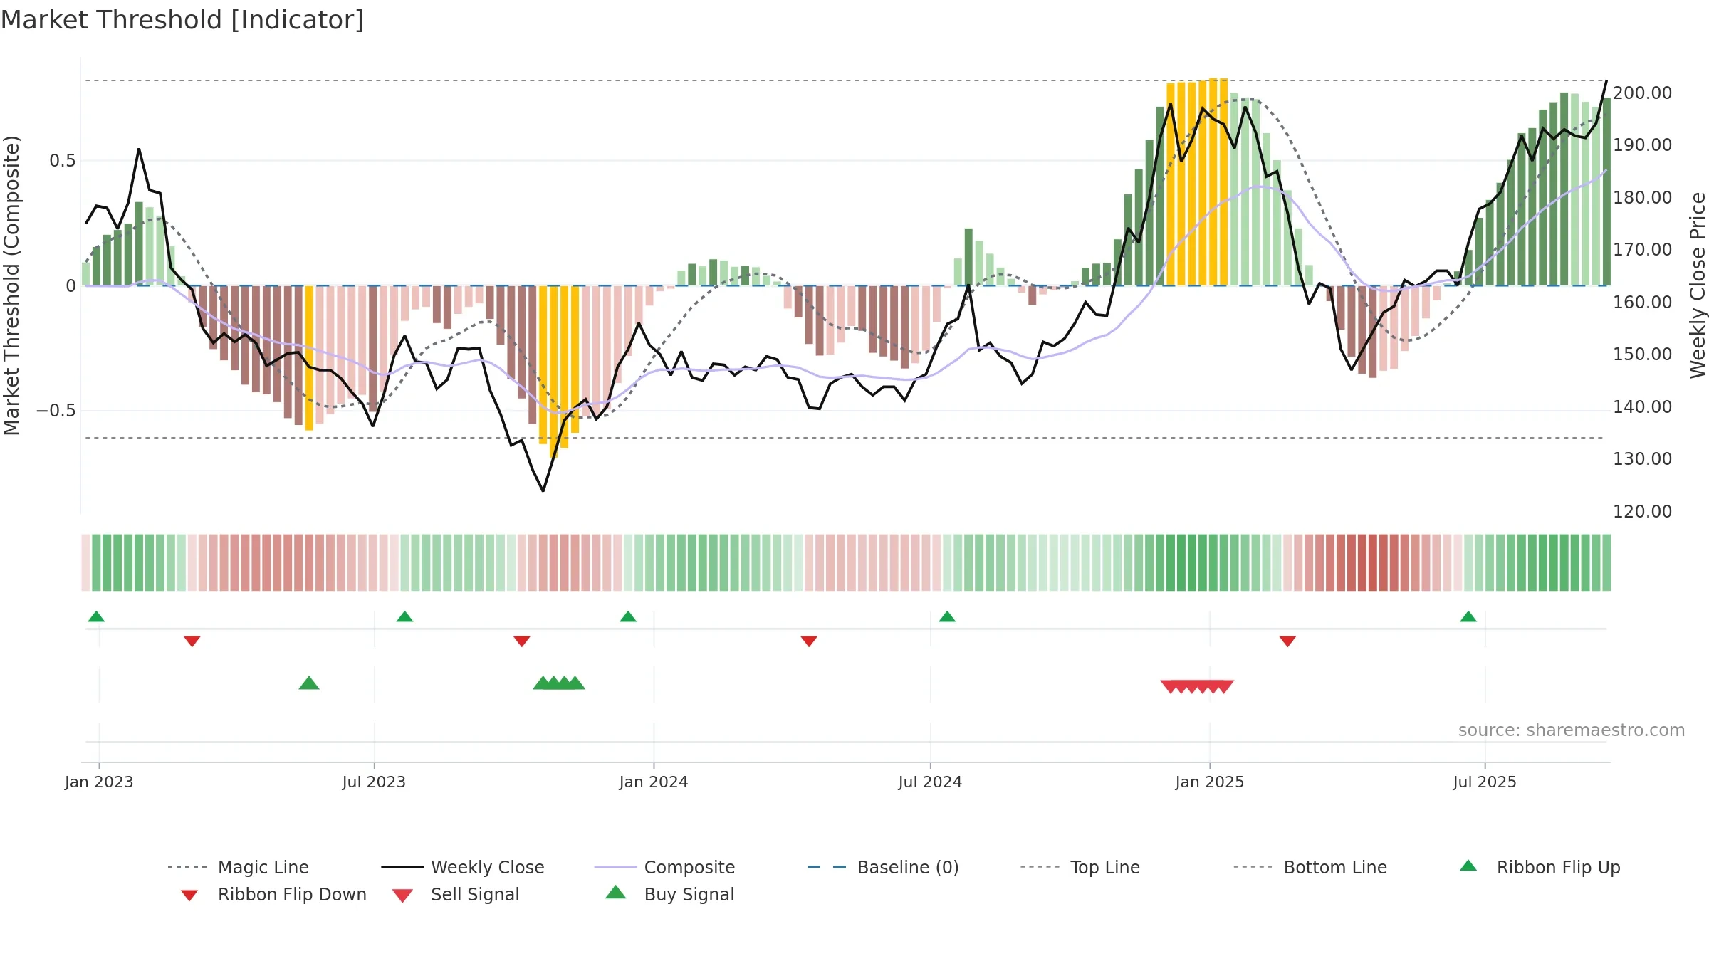Click the ribbon flip up marker at Jan 2023
This screenshot has width=1709, height=961.
[96, 616]
